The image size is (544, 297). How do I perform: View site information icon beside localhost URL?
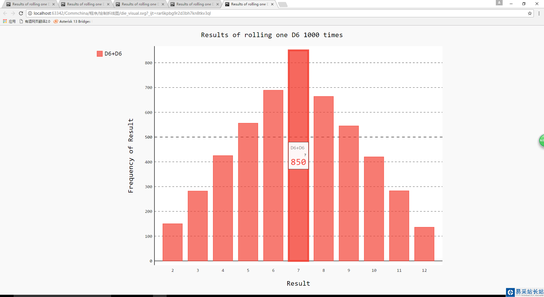[x=30, y=13]
